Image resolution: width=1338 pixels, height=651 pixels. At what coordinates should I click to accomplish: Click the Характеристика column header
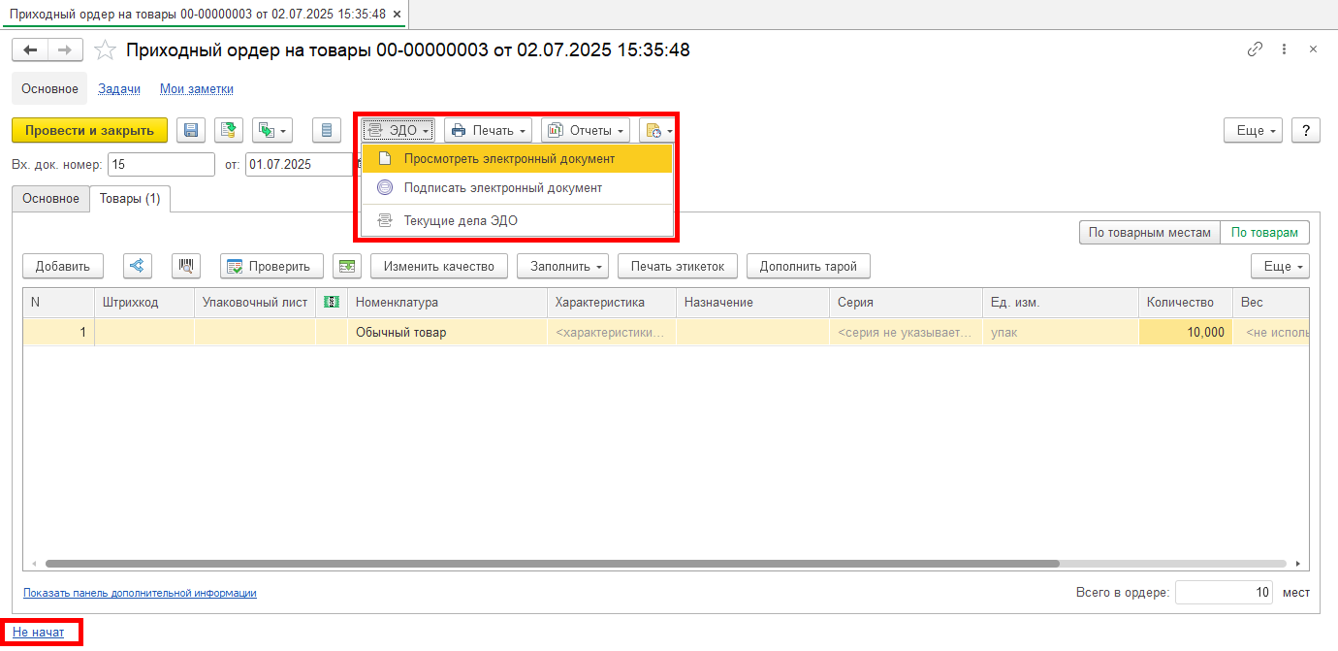(612, 303)
